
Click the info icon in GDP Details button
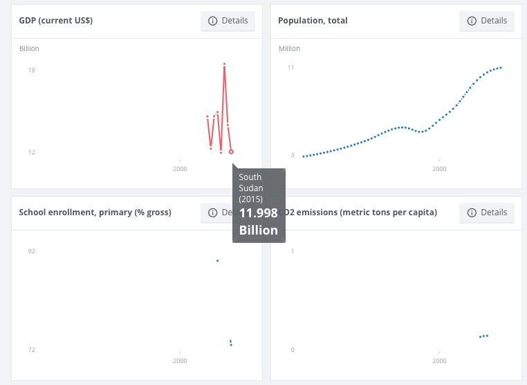click(213, 21)
